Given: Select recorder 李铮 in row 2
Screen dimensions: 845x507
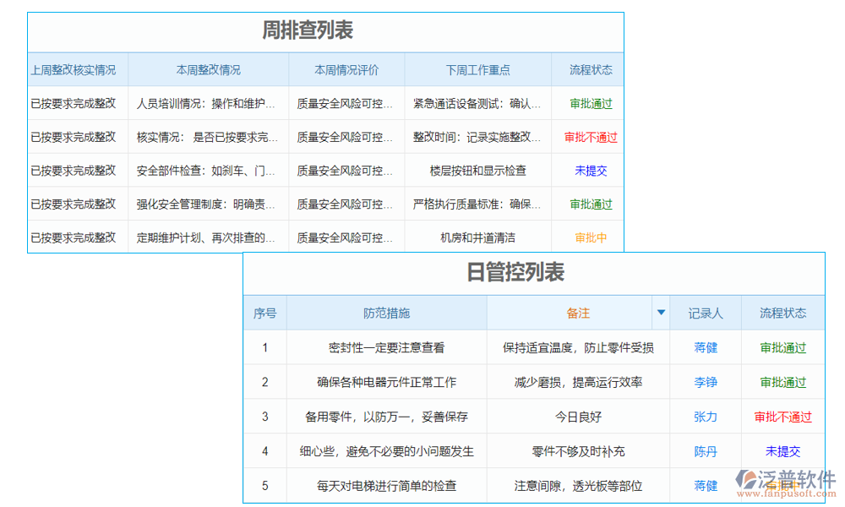Looking at the screenshot, I should [x=706, y=382].
